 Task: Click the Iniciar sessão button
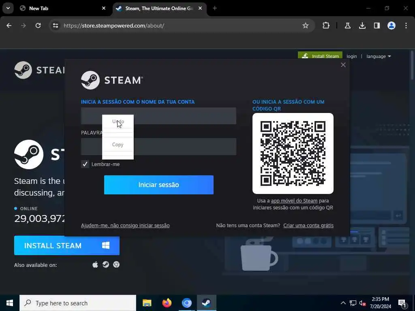[x=158, y=185]
